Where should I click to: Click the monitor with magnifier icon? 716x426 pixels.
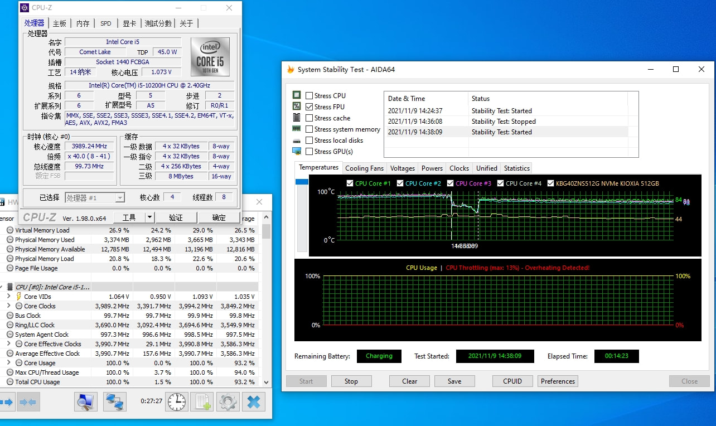[86, 401]
